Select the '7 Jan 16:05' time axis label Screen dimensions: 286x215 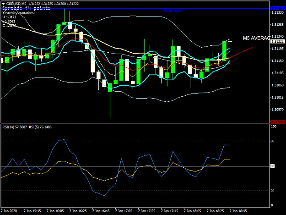[55, 211]
